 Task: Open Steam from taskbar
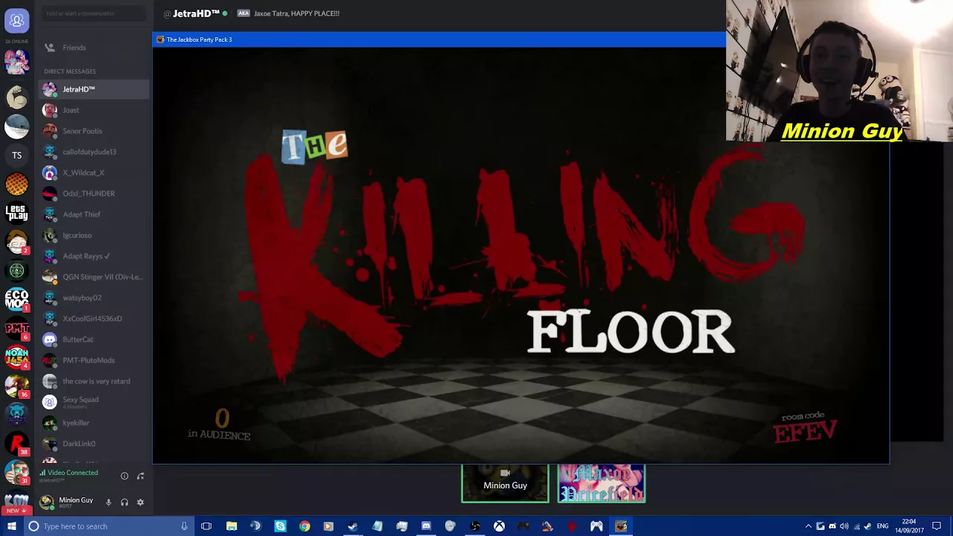(x=352, y=526)
